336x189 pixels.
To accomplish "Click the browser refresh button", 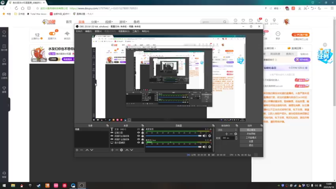I will coord(16,8).
